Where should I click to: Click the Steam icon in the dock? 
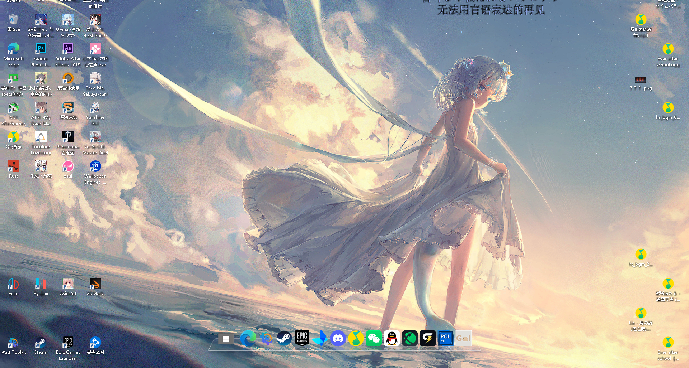click(284, 338)
